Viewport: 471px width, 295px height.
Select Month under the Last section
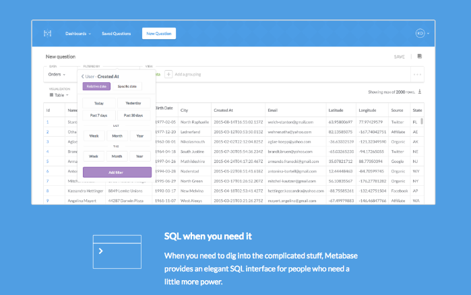[117, 136]
